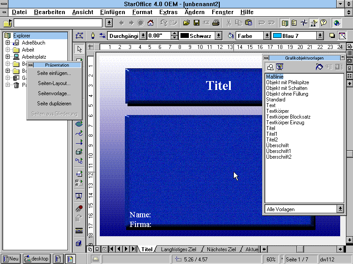353x264 pixels.
Task: Click the Blau 7 fill color swatch
Action: point(277,36)
